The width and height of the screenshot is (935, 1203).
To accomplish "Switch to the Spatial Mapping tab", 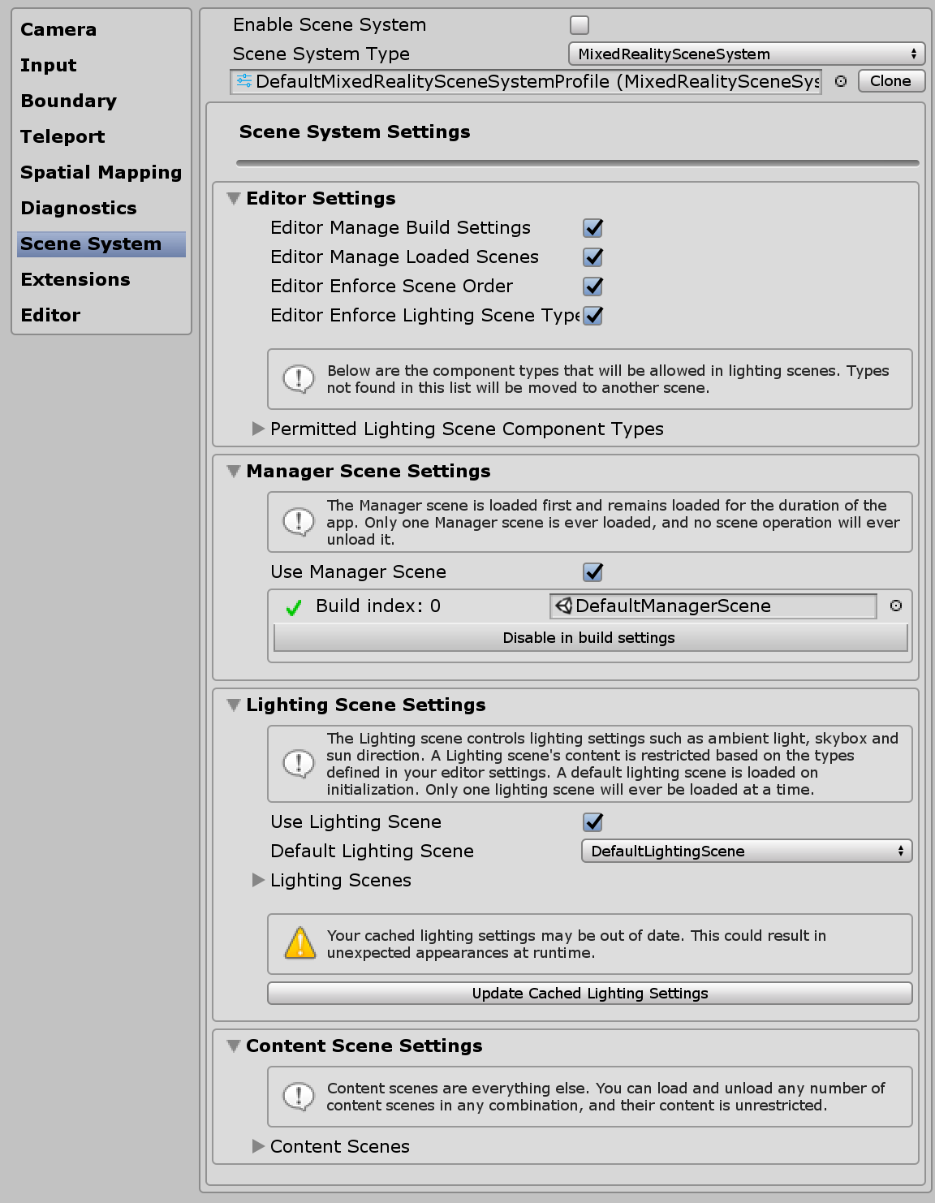I will 101,172.
